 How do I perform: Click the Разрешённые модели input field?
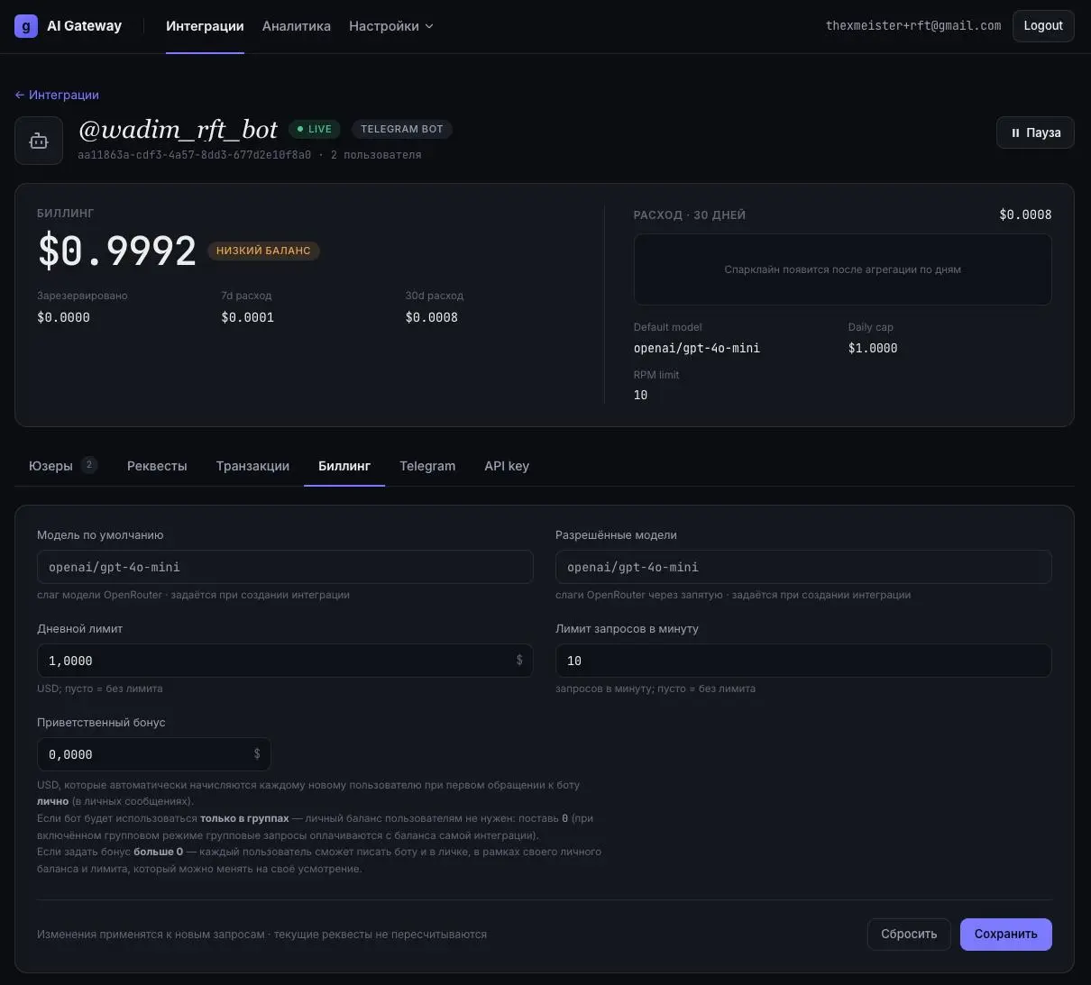(803, 567)
